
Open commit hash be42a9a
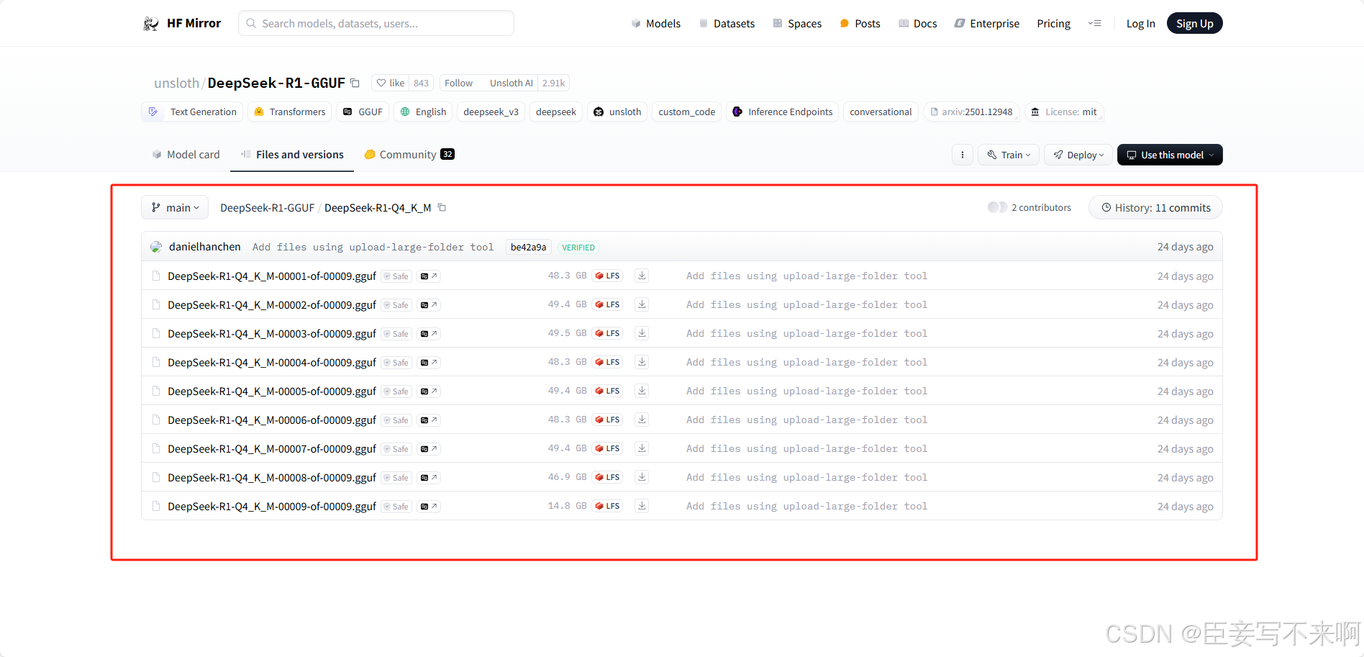pos(528,248)
